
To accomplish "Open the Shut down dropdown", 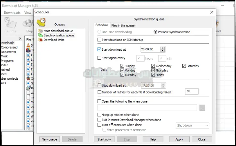I will (x=193, y=126).
